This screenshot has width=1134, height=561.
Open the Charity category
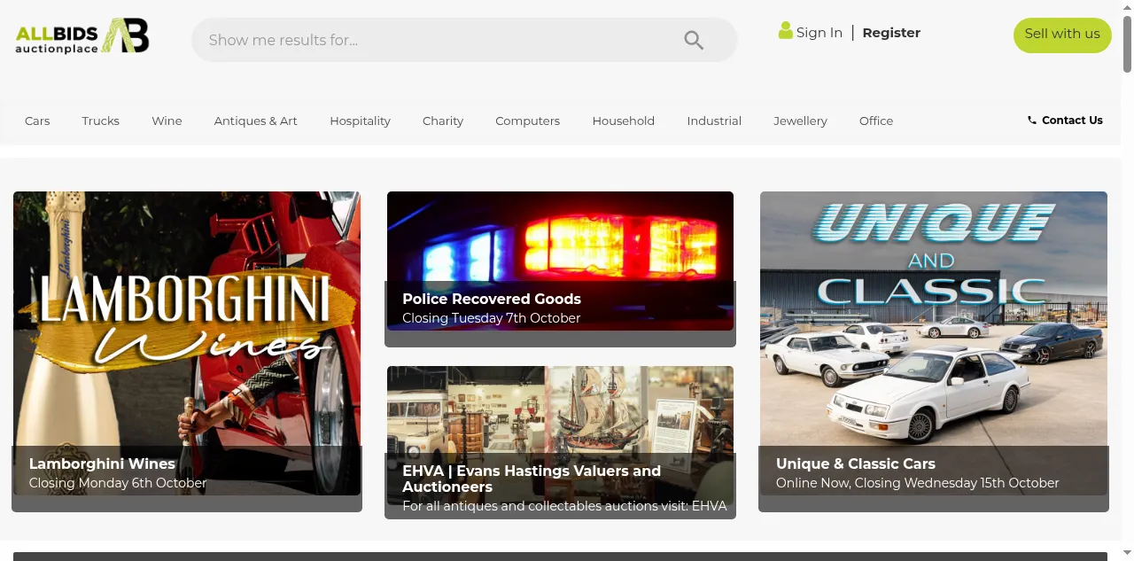pyautogui.click(x=443, y=121)
